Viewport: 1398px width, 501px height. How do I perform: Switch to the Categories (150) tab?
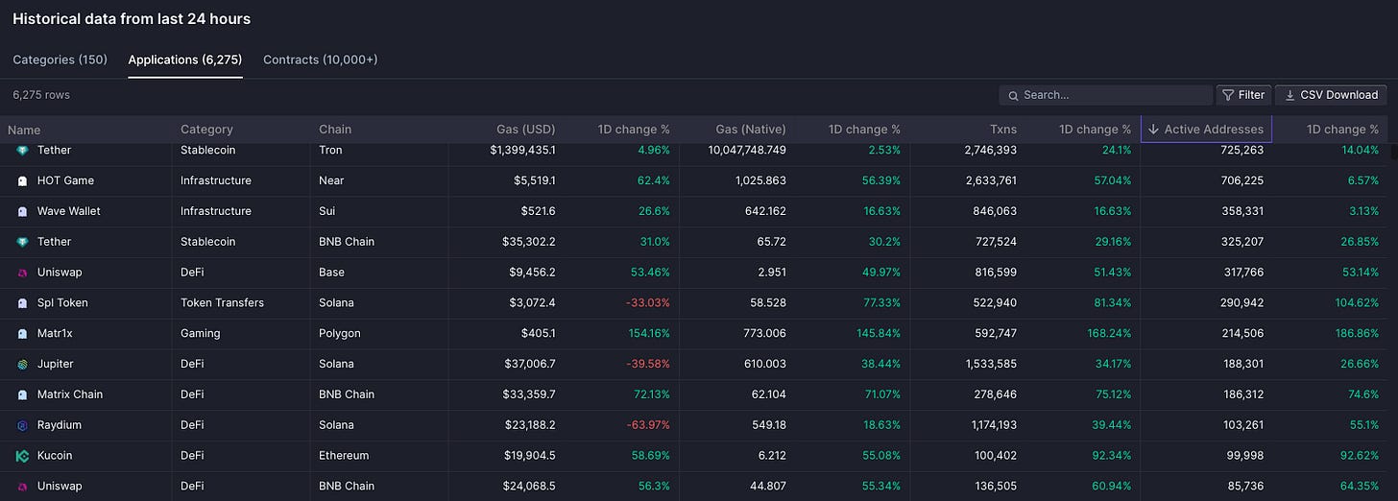pyautogui.click(x=60, y=60)
